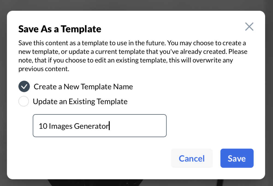The image size is (273, 186).
Task: Click the 'Create a New Template Name' label
Action: pos(83,87)
